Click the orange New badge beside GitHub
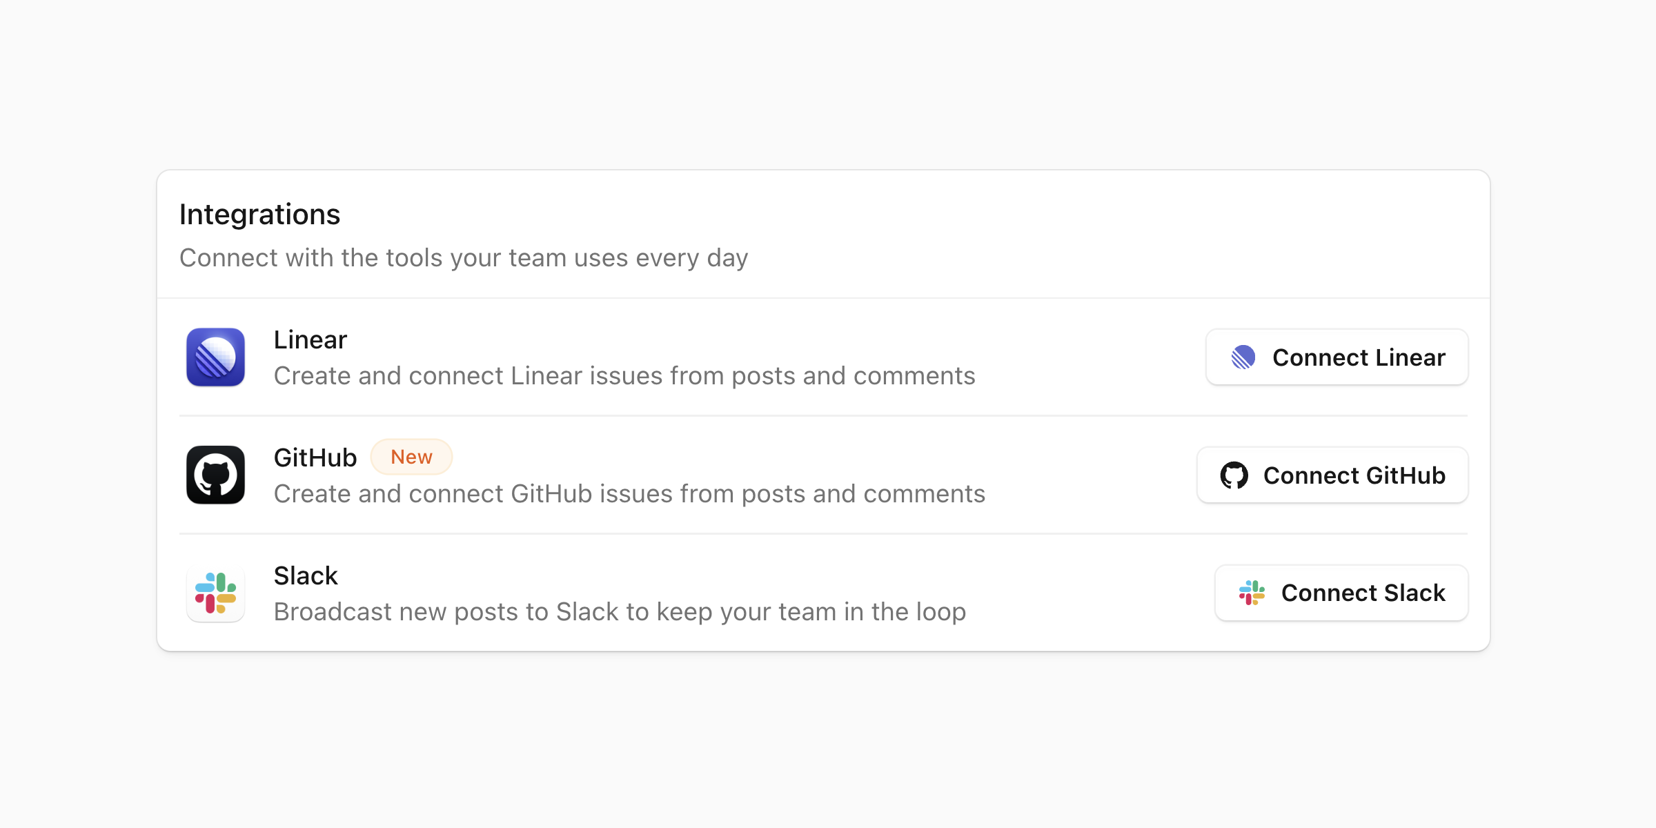Image resolution: width=1656 pixels, height=828 pixels. 411,457
